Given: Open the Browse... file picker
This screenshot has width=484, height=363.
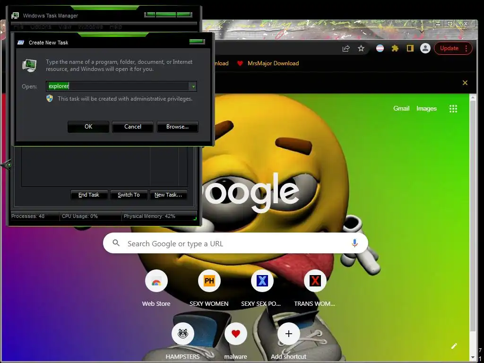Looking at the screenshot, I should pyautogui.click(x=178, y=127).
